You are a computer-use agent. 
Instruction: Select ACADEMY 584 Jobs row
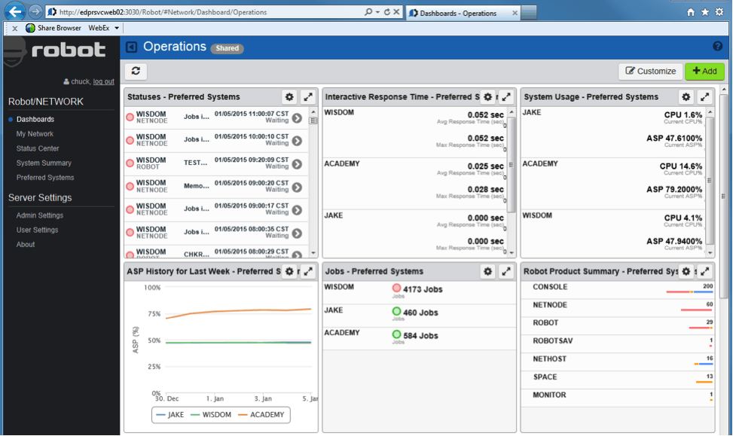click(419, 337)
